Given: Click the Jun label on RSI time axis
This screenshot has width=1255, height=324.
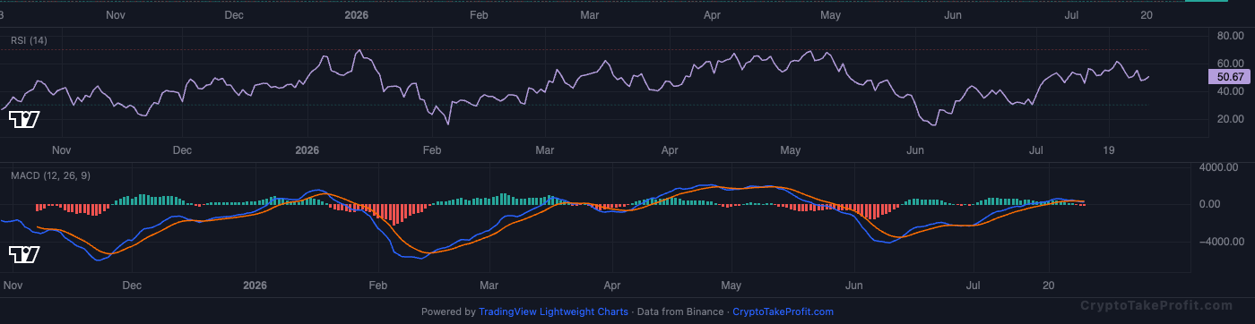Looking at the screenshot, I should click(915, 150).
